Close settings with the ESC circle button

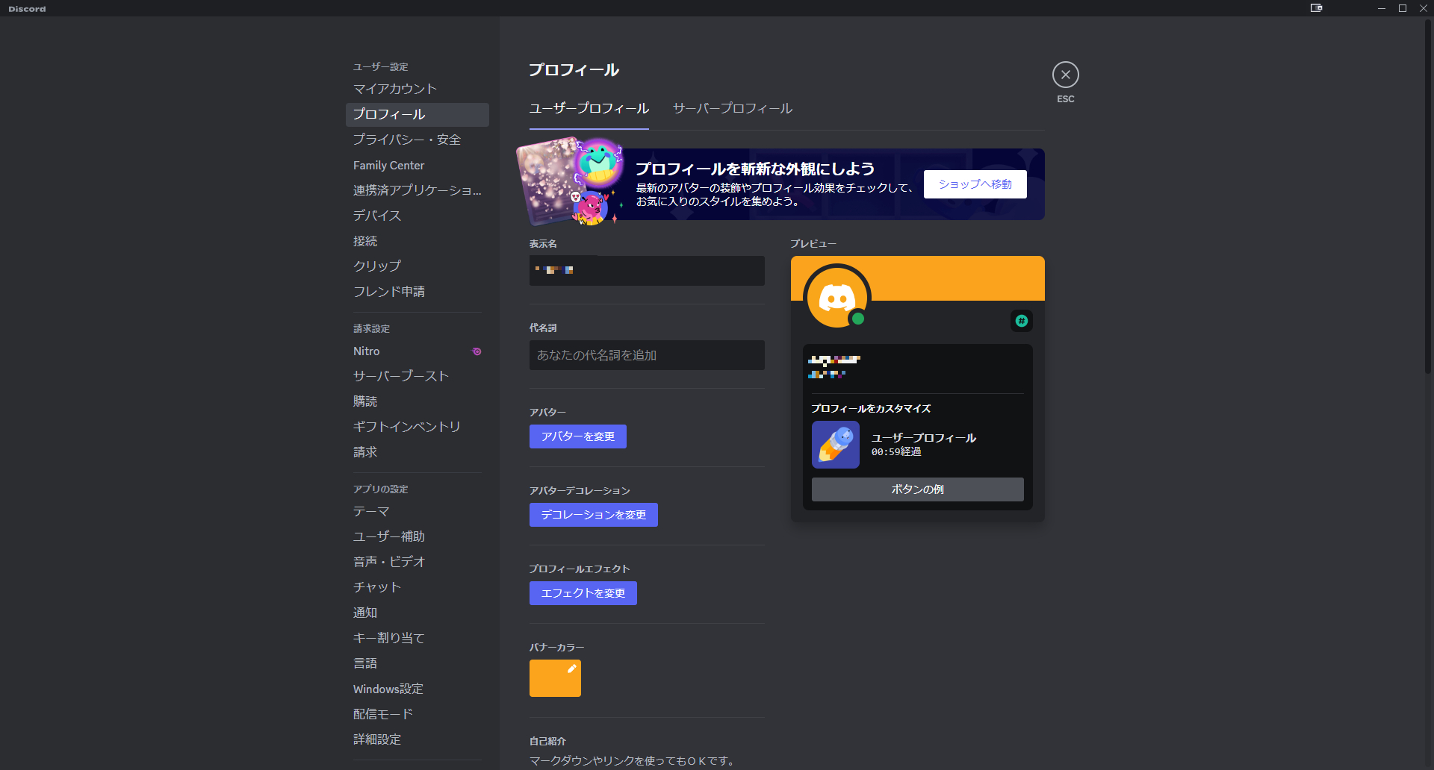click(1065, 75)
